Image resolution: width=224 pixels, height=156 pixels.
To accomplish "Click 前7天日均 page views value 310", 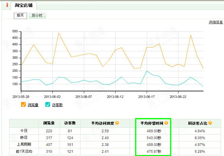I will coord(49,152).
